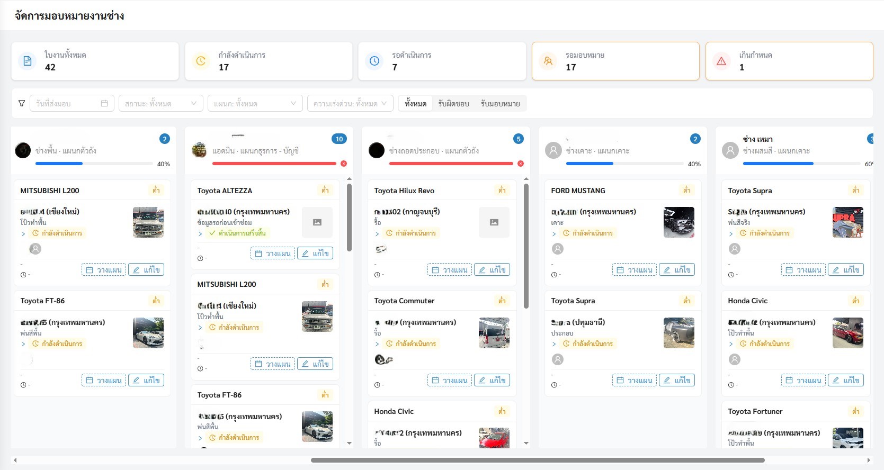Open the department filter dropdown
The image size is (884, 470).
pyautogui.click(x=255, y=103)
